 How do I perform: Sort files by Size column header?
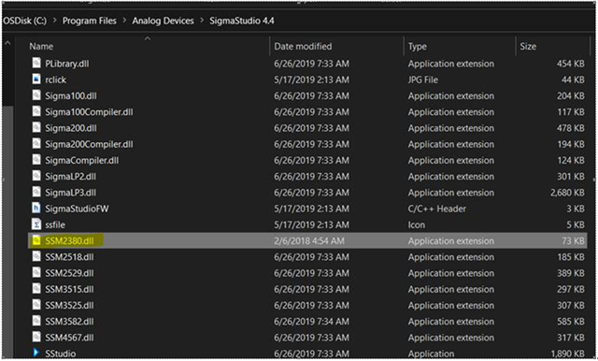[x=528, y=46]
